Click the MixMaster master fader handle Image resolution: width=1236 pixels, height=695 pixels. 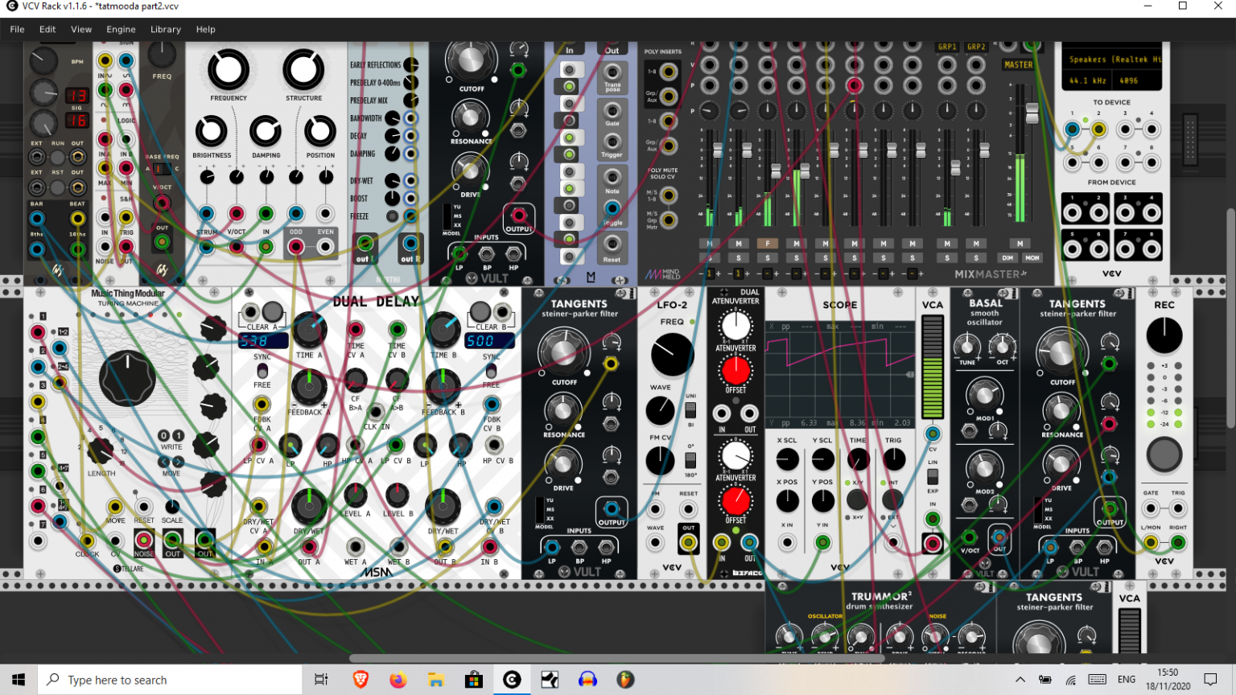(1032, 113)
